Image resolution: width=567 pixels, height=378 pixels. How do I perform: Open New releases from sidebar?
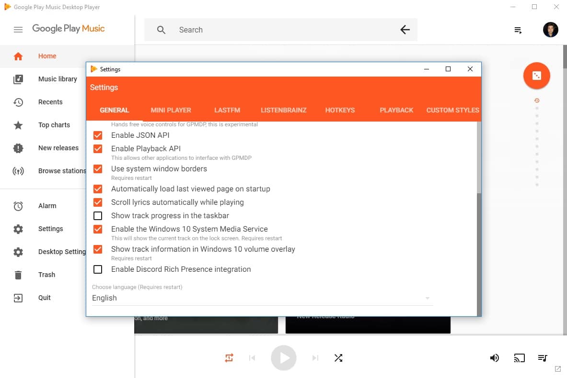(x=58, y=148)
